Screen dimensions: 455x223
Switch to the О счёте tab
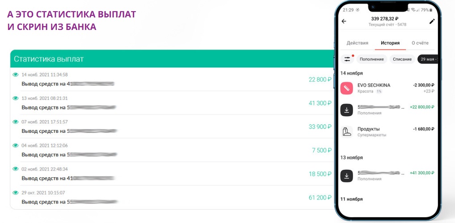tap(420, 43)
